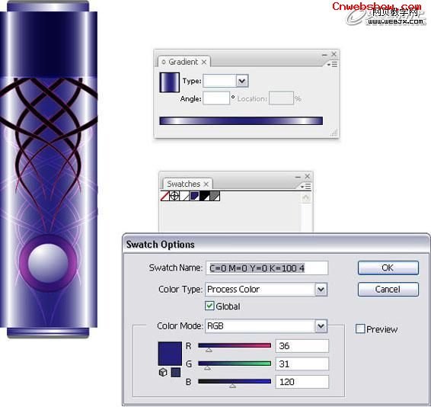Select the white swatch icon
Screen dimensions: 431x407
tap(184, 196)
